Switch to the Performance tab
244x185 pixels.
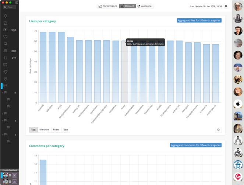click(108, 6)
